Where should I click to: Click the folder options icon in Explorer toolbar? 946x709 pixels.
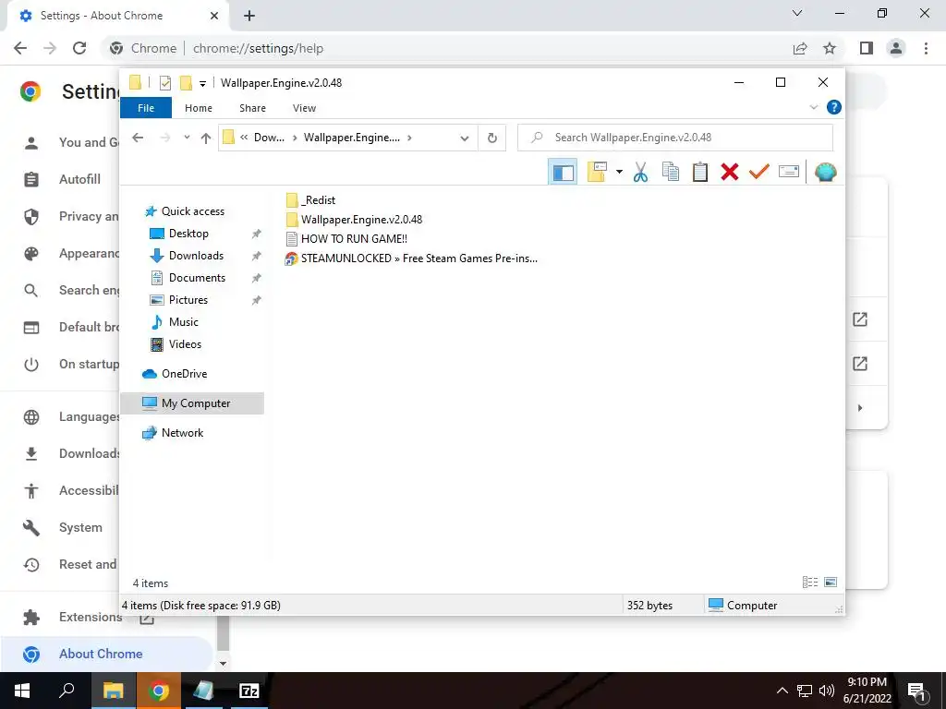(x=597, y=172)
